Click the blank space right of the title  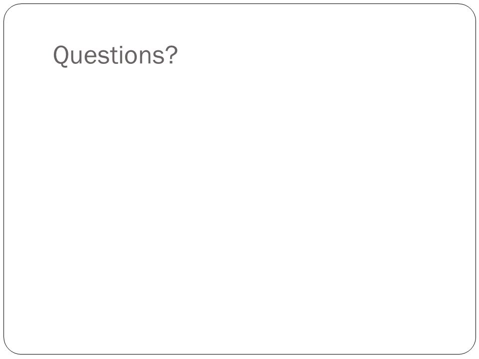point(305,55)
